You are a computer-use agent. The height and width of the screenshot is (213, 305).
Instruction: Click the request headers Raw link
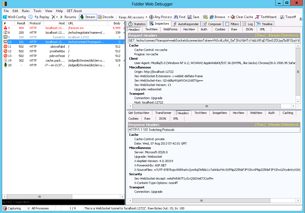260,35
